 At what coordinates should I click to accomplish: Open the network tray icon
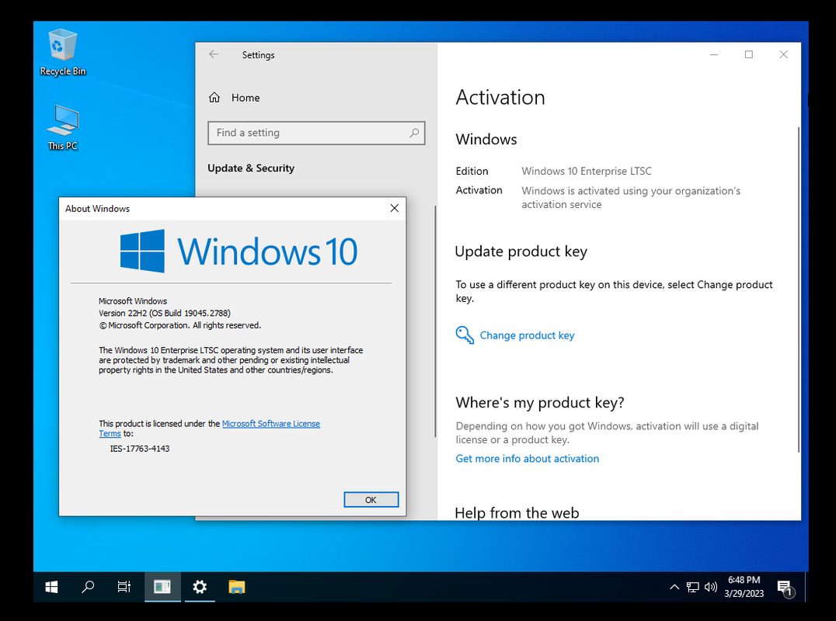click(x=692, y=587)
